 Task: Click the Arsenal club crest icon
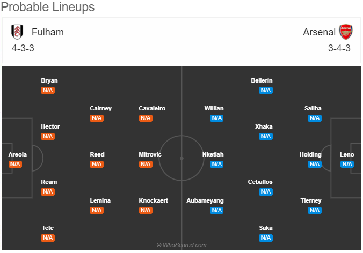(x=346, y=32)
